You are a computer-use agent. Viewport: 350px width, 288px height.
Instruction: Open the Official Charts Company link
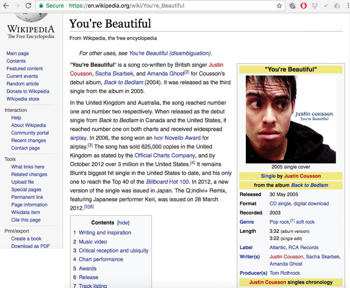[x=165, y=155]
